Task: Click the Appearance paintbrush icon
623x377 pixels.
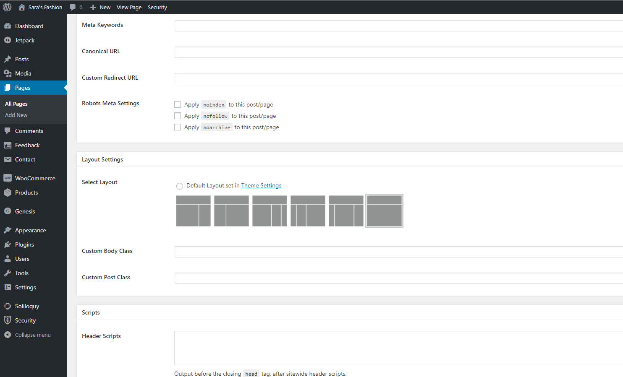Action: point(8,230)
